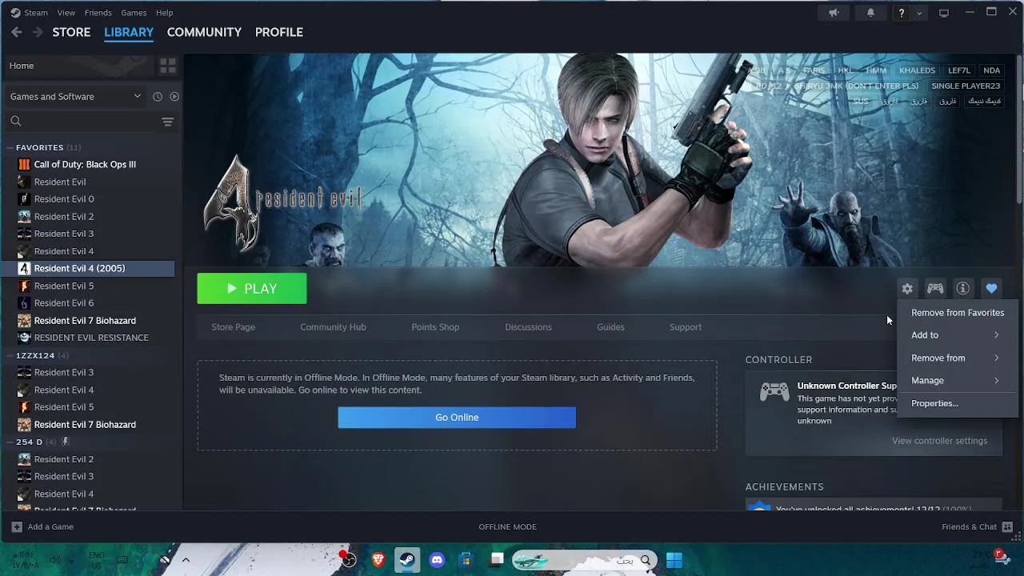
Task: Open the Support link
Action: pos(686,327)
